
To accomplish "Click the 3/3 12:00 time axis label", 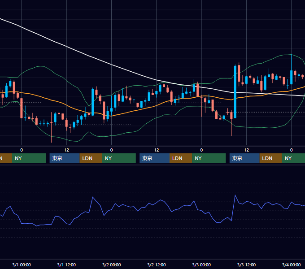I will tap(246, 265).
